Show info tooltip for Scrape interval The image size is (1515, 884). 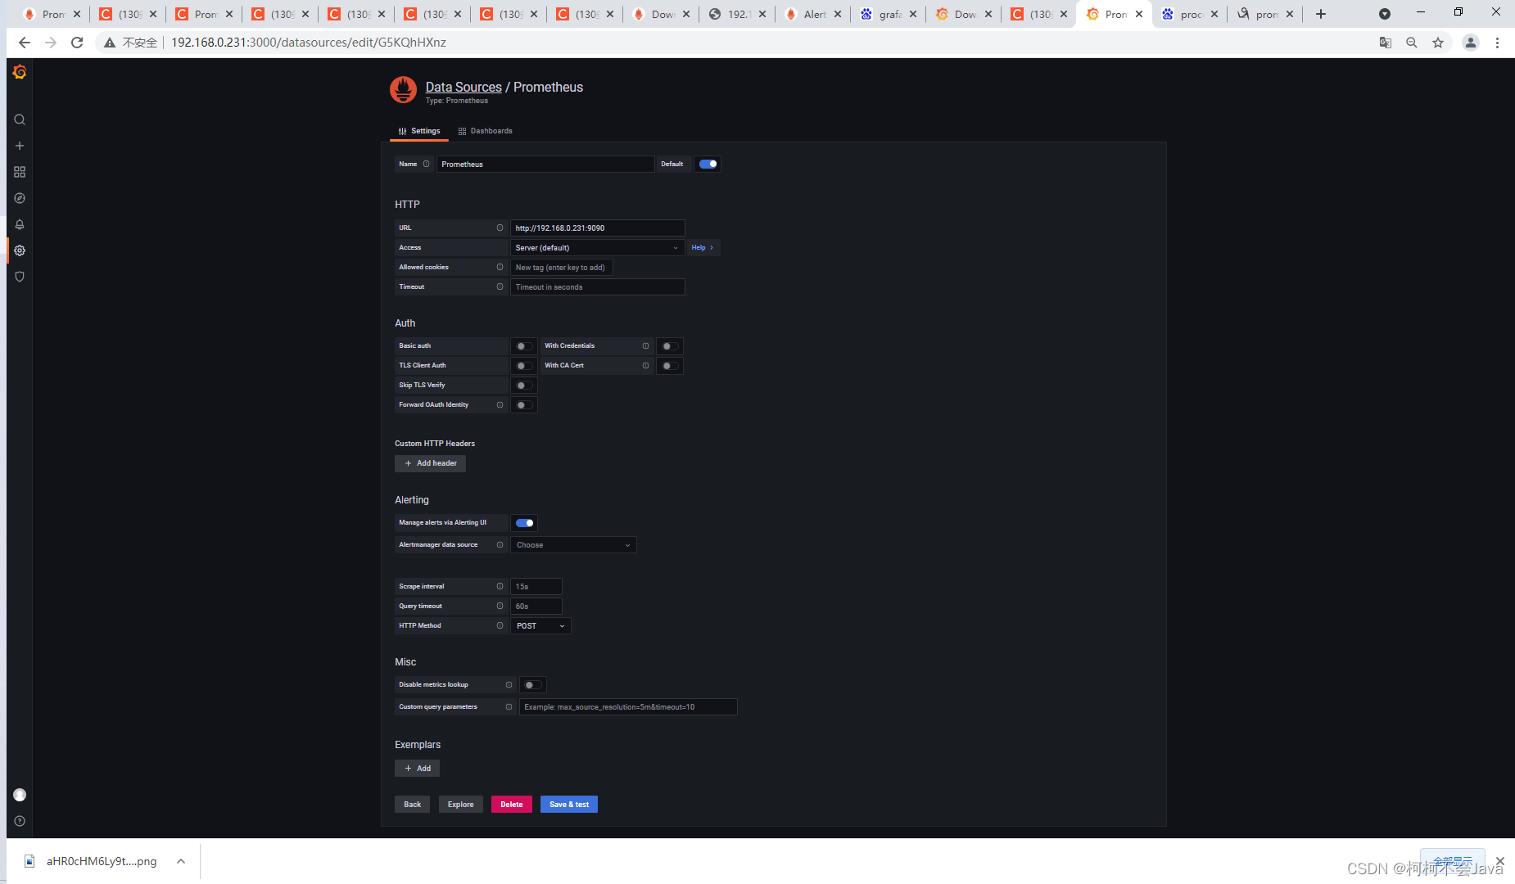[500, 586]
